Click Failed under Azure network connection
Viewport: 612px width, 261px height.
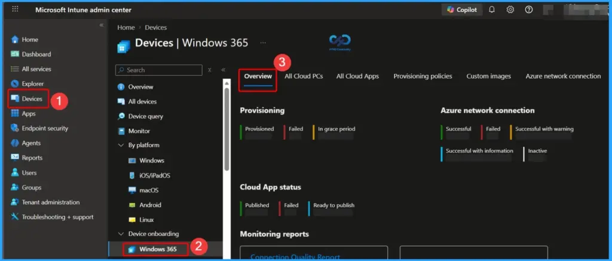point(493,129)
